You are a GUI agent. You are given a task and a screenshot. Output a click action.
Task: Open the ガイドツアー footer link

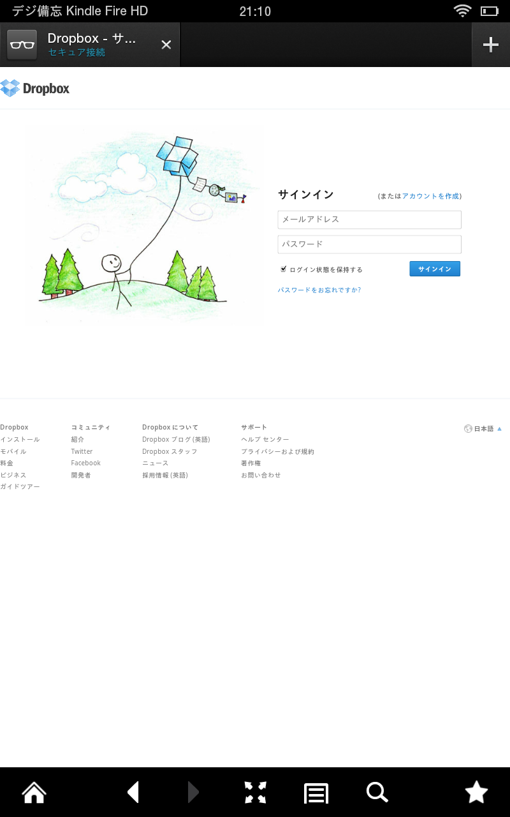pyautogui.click(x=20, y=486)
